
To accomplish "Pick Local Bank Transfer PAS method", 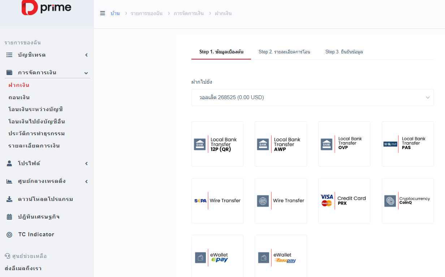I will coord(407,144).
